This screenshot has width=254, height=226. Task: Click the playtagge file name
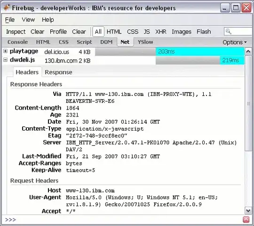(x=24, y=51)
